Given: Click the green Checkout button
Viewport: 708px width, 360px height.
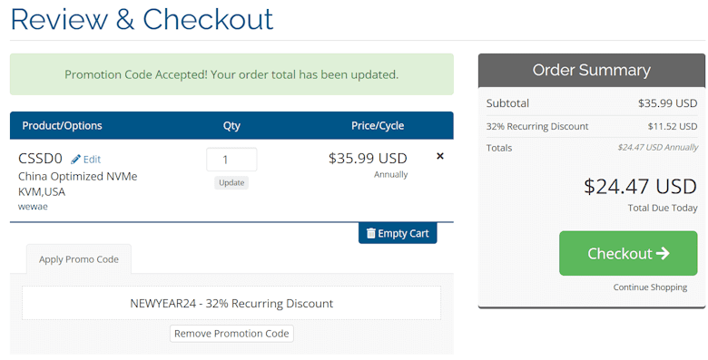Looking at the screenshot, I should pos(628,253).
